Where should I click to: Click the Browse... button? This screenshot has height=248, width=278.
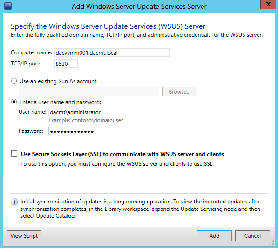[x=179, y=91]
